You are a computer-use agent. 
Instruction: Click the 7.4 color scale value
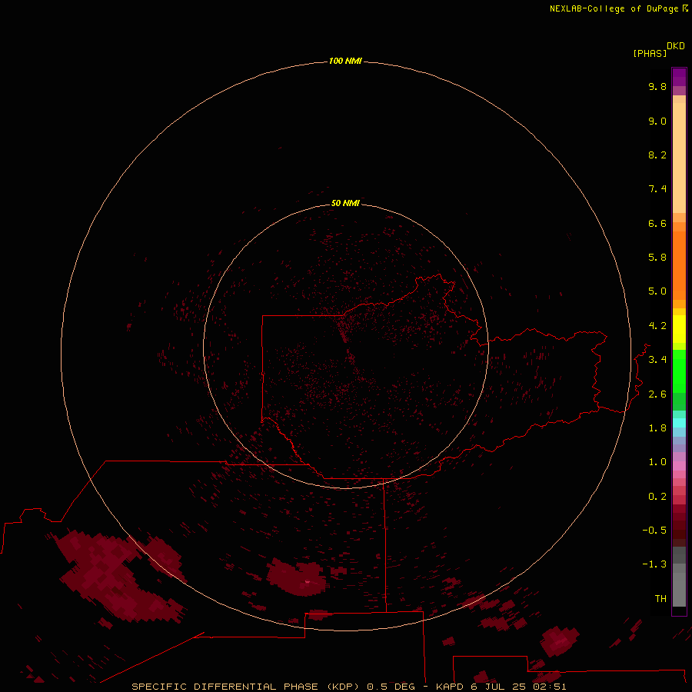pyautogui.click(x=657, y=189)
